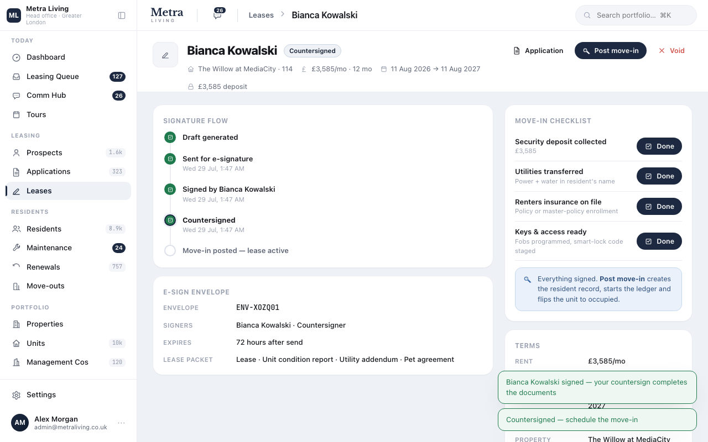The height and width of the screenshot is (442, 708).
Task: Click the Countersigned status badge
Action: pos(313,51)
